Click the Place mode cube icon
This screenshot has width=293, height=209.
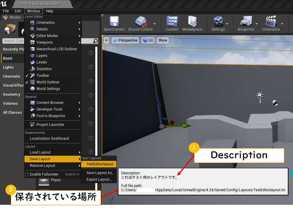[10, 29]
